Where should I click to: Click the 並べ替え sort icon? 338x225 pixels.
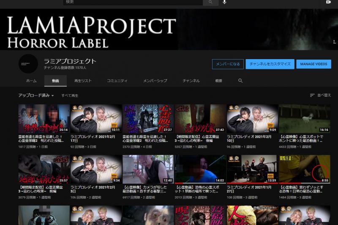312,95
